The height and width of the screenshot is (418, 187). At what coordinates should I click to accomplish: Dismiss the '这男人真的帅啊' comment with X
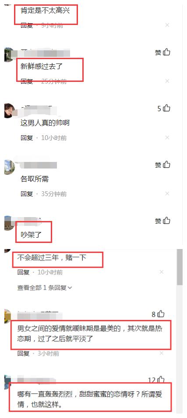(x=167, y=137)
